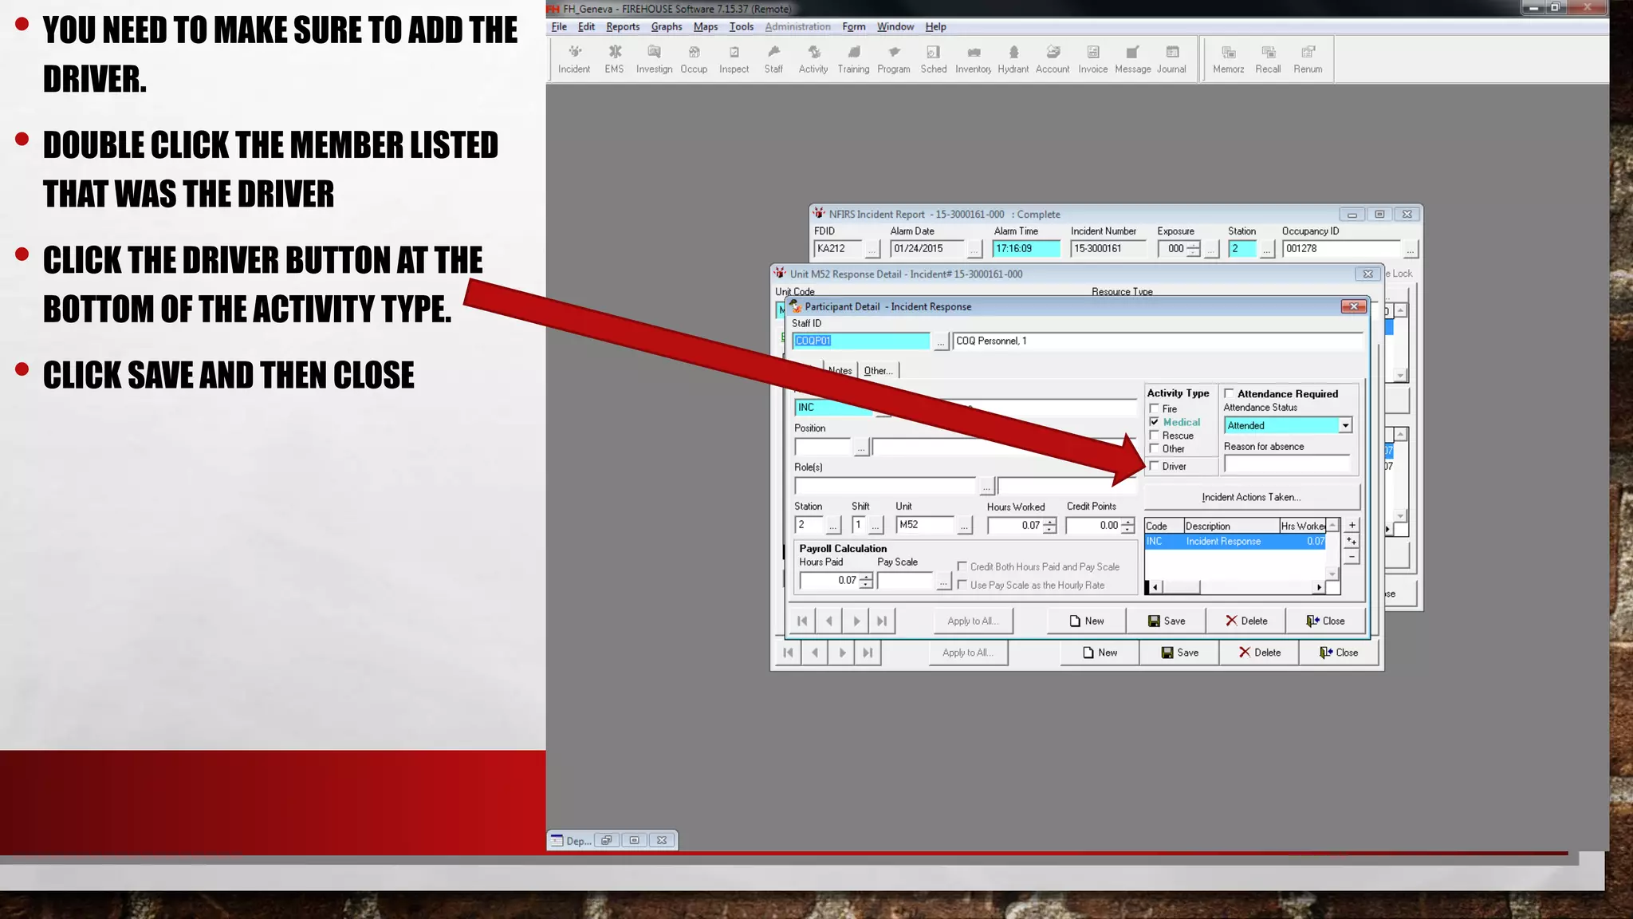Click the EMS toolbar icon

[x=614, y=59]
